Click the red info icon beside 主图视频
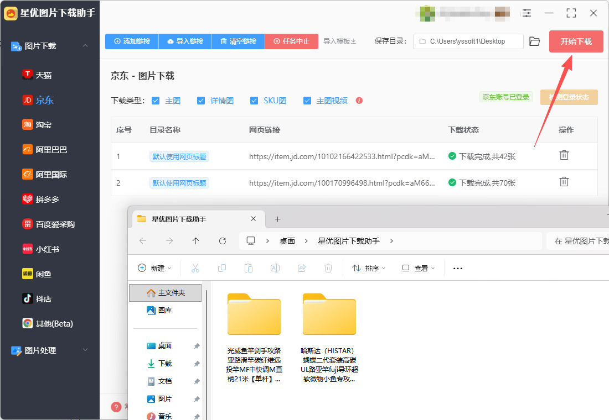609x420 pixels. [359, 101]
